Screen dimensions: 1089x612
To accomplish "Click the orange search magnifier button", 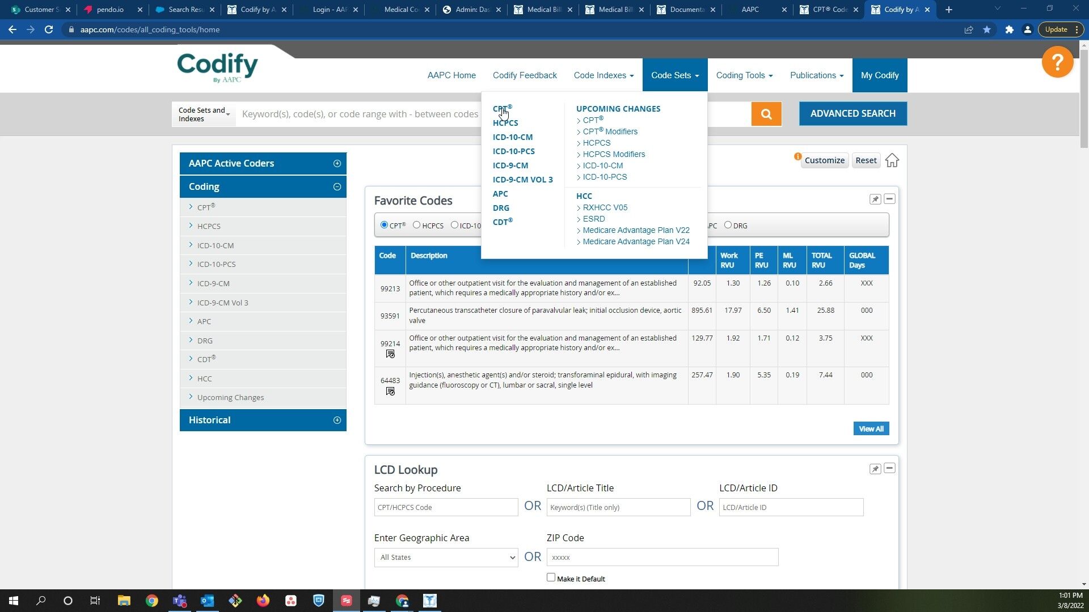I will point(766,114).
